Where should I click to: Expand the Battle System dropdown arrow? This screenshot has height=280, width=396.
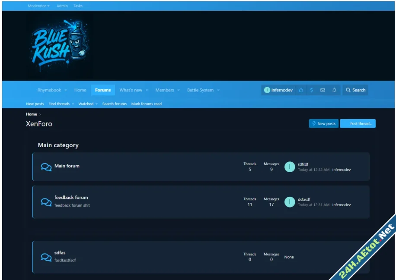tap(218, 90)
